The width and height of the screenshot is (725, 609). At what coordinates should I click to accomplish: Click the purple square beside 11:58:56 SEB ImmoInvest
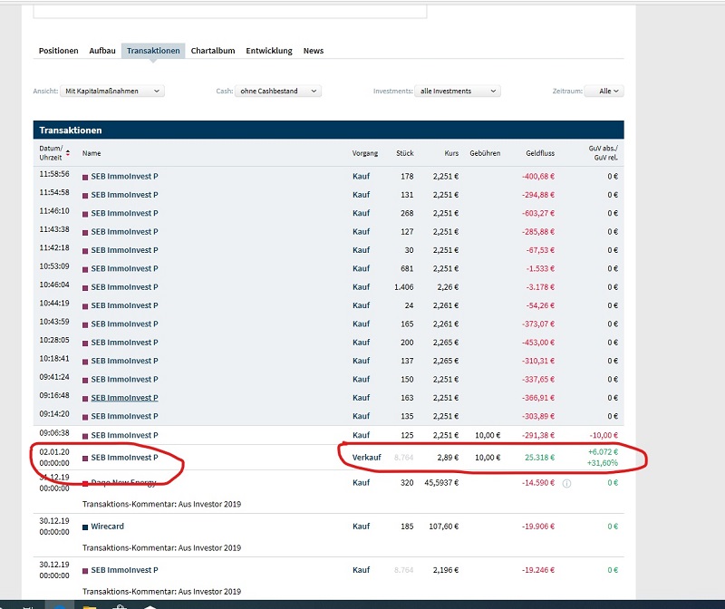tap(86, 177)
